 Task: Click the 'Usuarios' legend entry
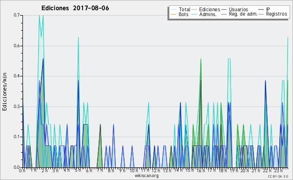pos(235,9)
